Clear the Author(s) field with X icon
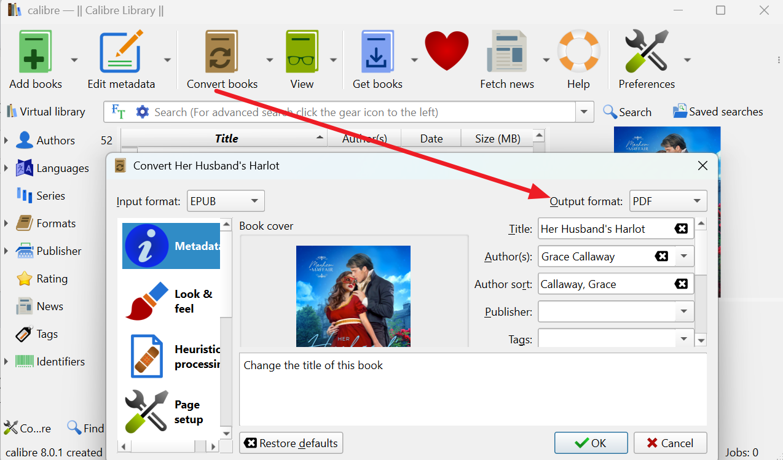Viewport: 783px width, 460px height. click(x=661, y=256)
